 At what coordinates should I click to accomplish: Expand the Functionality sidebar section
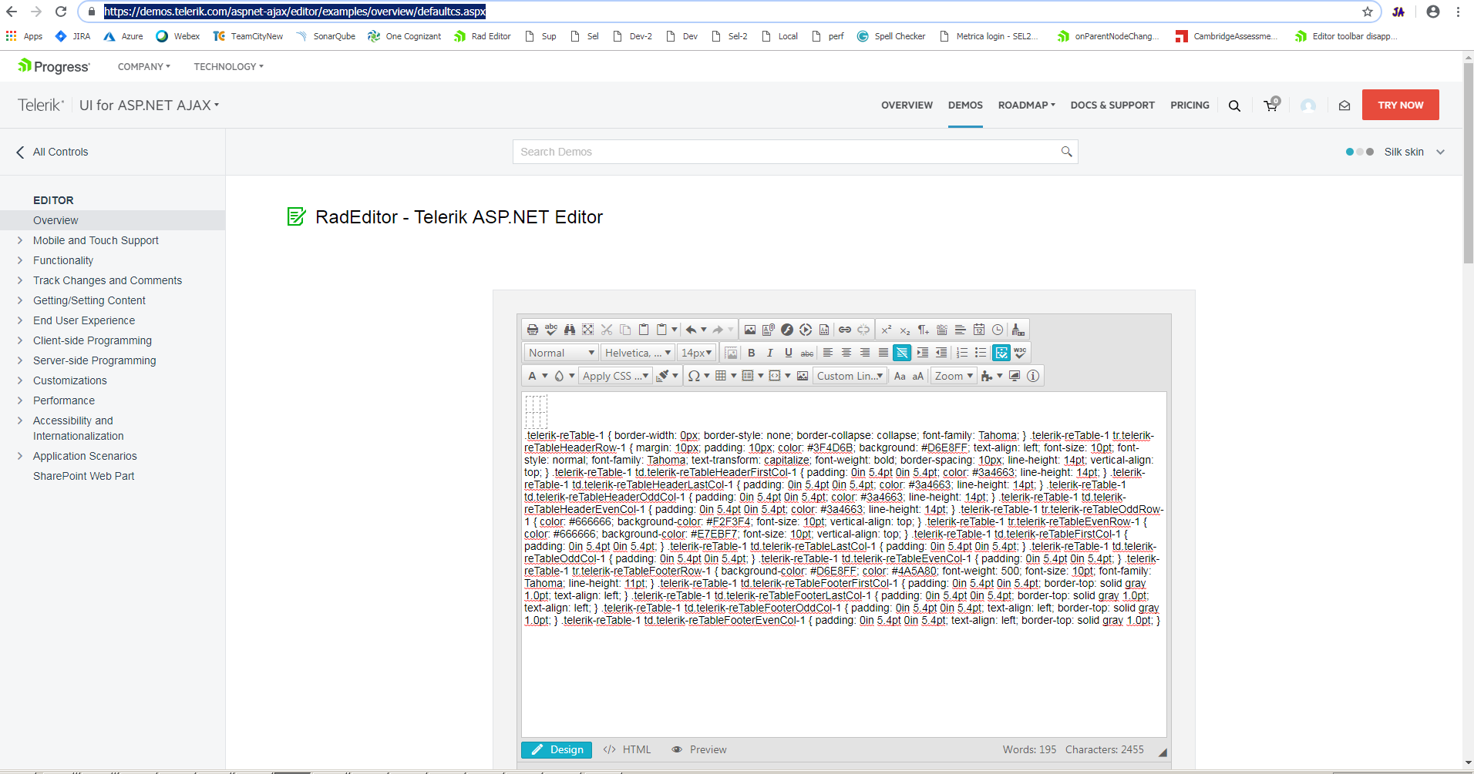(20, 260)
